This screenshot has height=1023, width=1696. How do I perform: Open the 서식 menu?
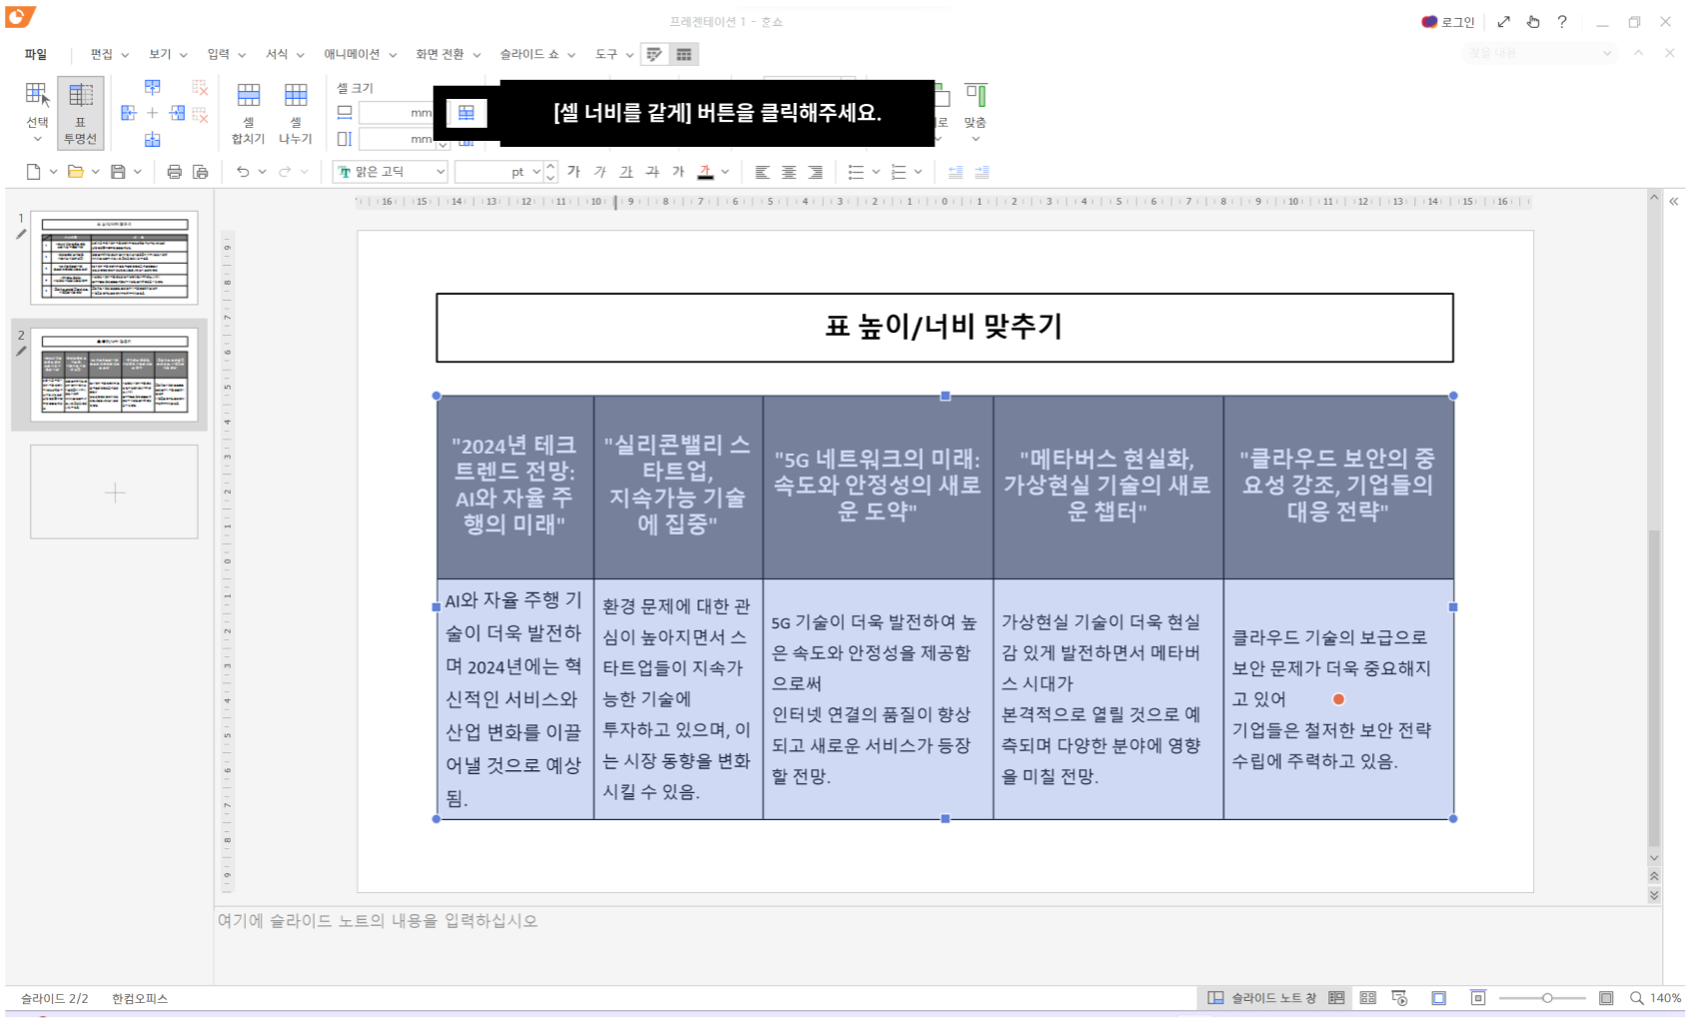click(x=277, y=54)
